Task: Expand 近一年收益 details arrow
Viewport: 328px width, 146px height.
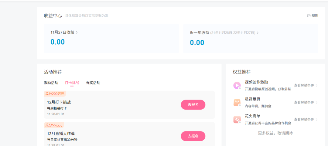Action: tap(258, 33)
